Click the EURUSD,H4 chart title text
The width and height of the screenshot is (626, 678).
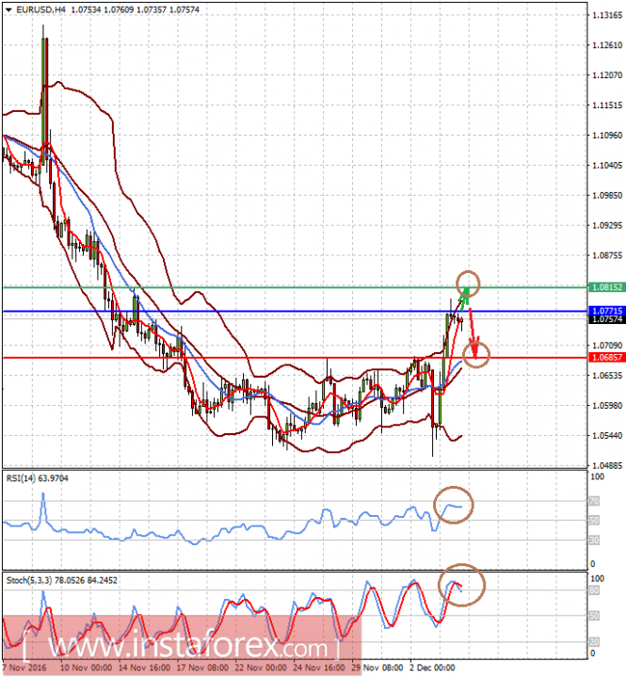point(39,8)
